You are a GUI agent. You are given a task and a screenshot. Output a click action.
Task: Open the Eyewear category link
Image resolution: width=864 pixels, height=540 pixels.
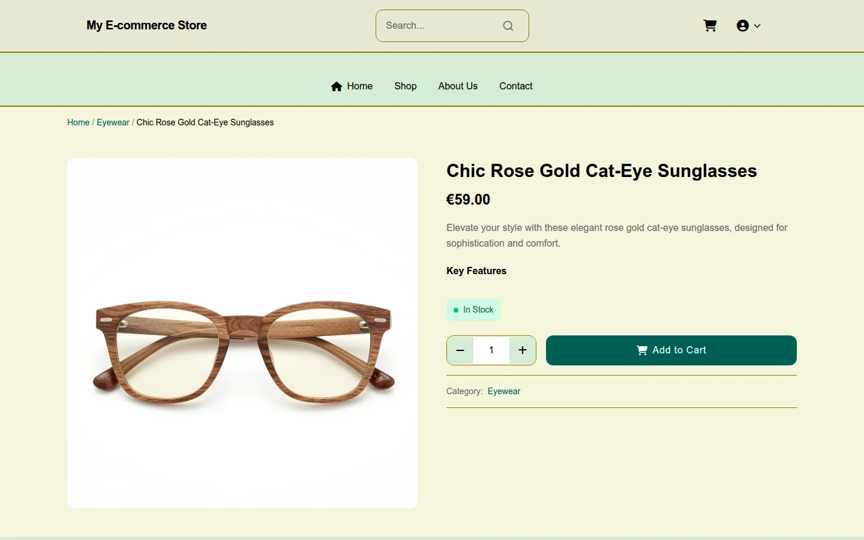tap(504, 391)
